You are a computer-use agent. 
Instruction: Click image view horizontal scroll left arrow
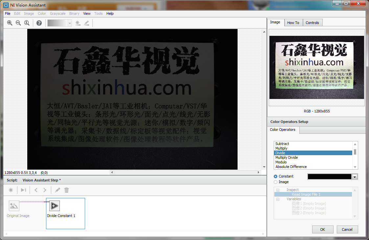(x=112, y=172)
